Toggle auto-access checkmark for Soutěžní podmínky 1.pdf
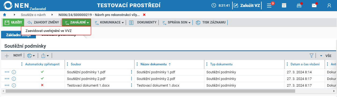This screenshot has width=337, height=97. click(42, 72)
